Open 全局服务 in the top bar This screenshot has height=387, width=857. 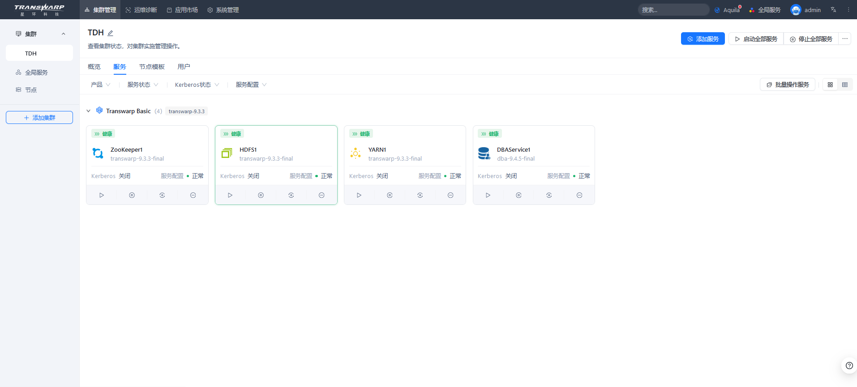[x=765, y=10]
